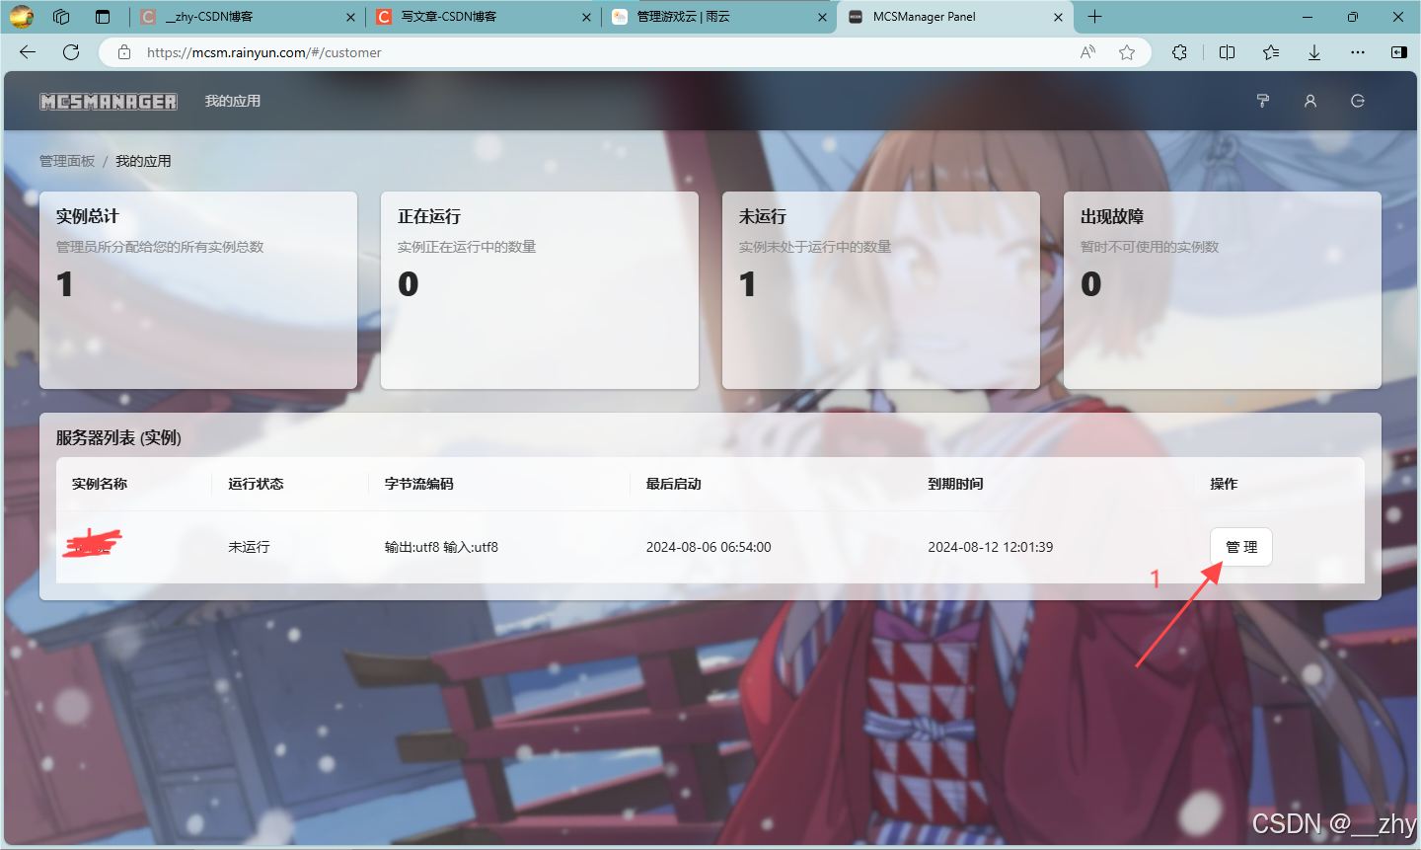
Task: Click the MCSManager logo
Action: click(x=109, y=101)
